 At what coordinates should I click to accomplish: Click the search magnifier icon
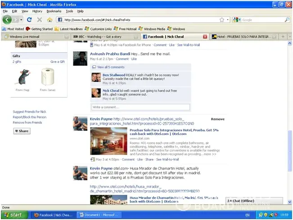(x=287, y=20)
